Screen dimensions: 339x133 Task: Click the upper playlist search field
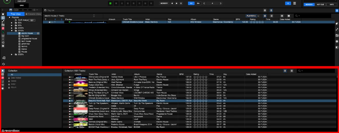(x=312, y=16)
